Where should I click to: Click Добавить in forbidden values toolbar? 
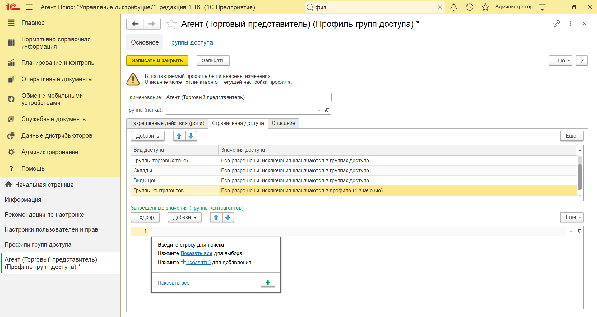pyautogui.click(x=185, y=217)
